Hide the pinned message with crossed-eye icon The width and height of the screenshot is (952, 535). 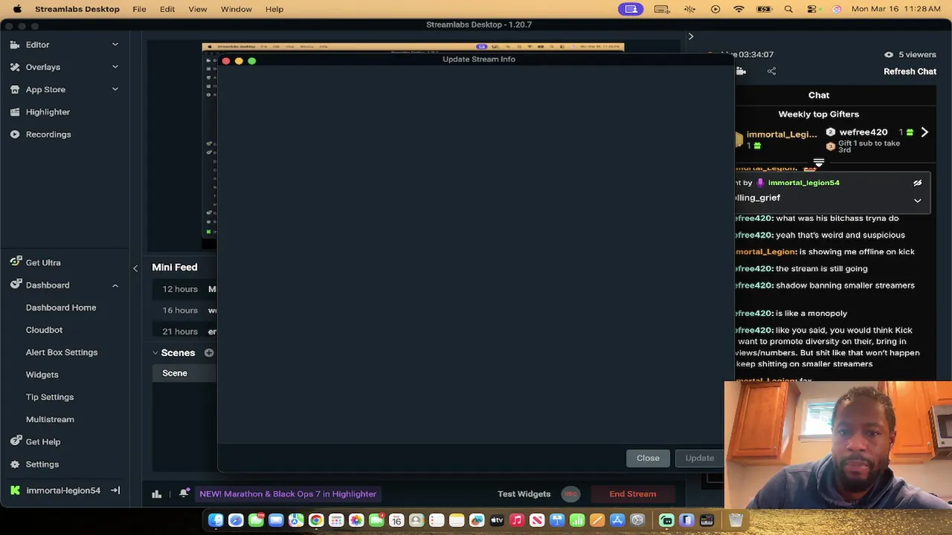click(917, 183)
